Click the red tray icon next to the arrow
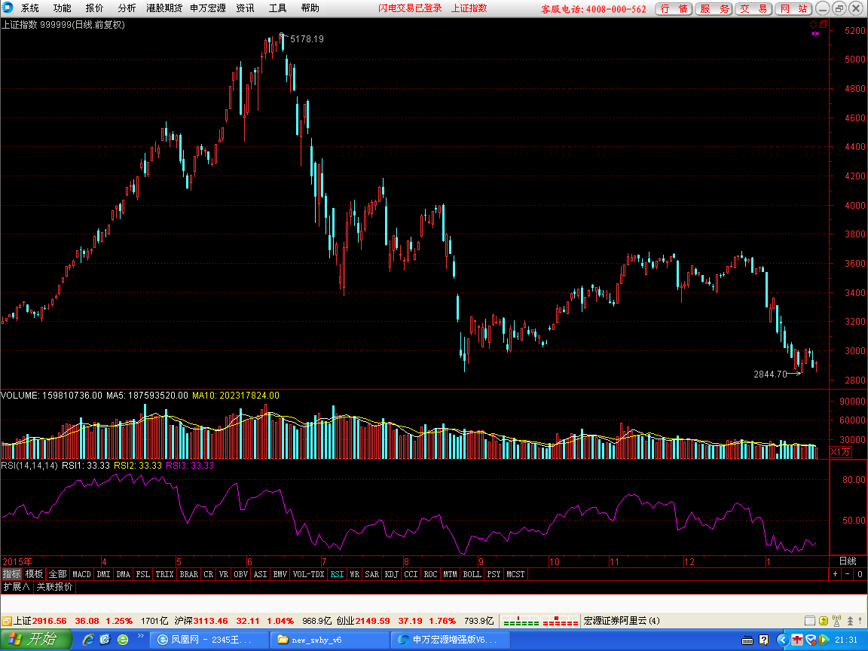 (x=796, y=640)
